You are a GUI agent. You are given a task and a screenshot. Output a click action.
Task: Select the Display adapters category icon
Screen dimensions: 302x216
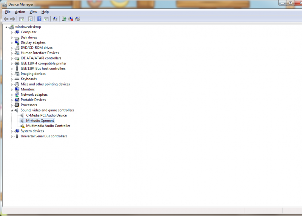point(17,42)
